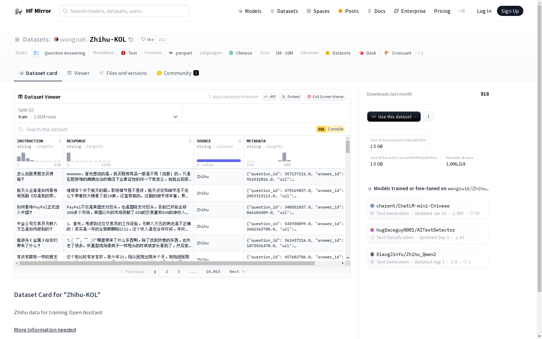
Task: Select the parquet format tag
Action: [180, 53]
